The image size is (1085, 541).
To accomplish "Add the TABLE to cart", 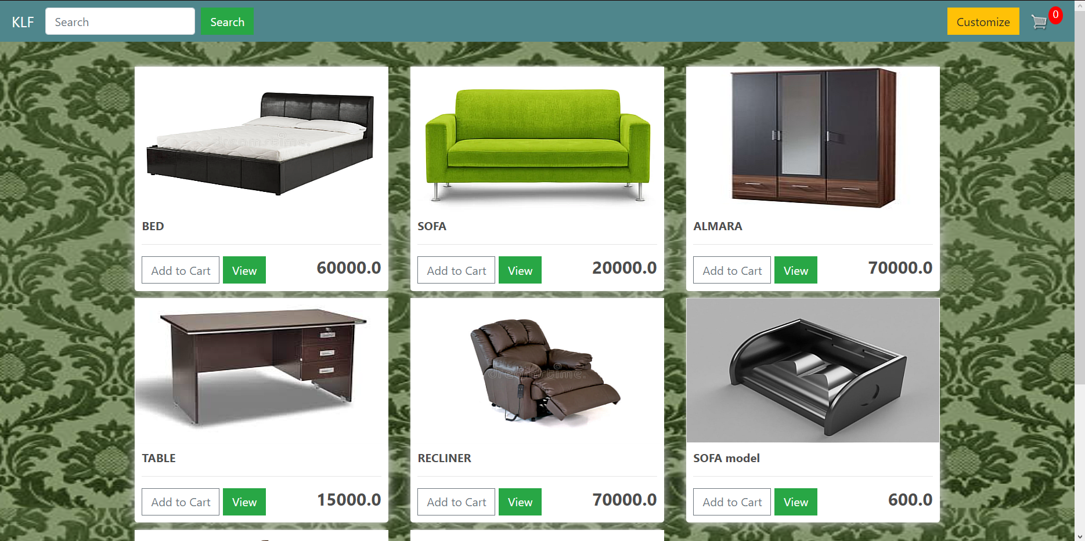I will click(x=181, y=502).
